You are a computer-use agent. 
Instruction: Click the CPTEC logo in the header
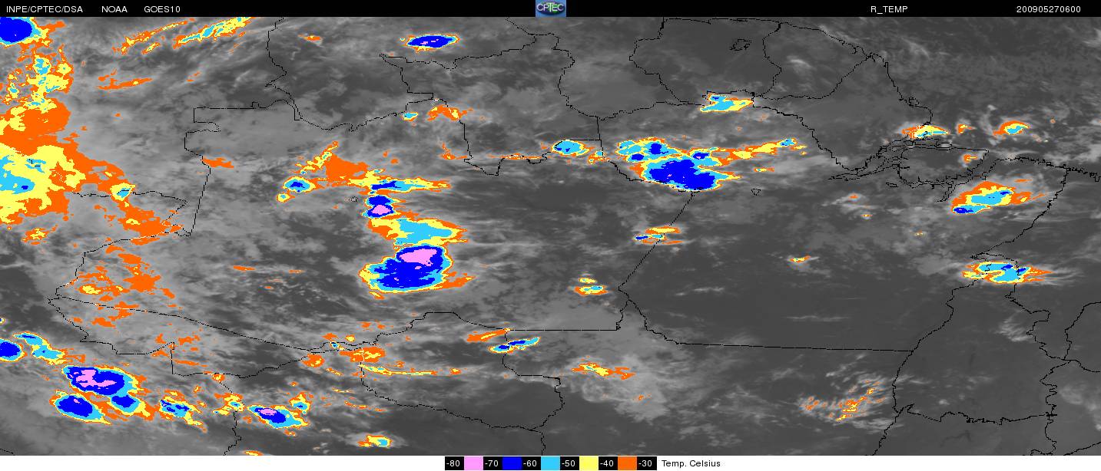coord(550,8)
